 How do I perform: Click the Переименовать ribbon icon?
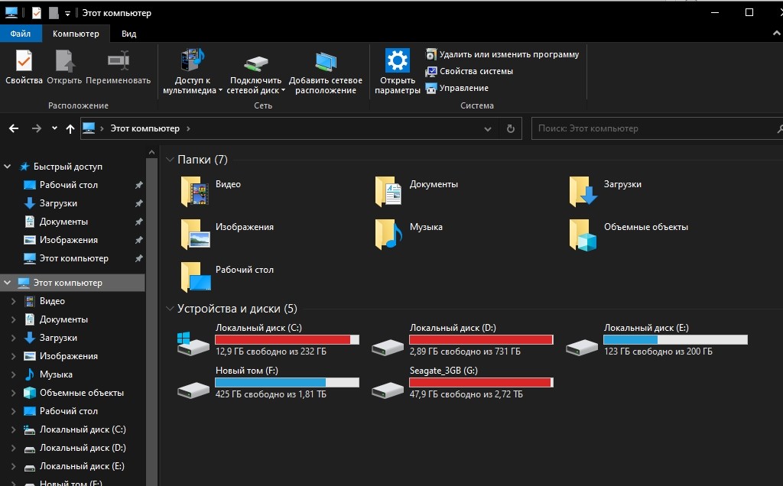[119, 61]
